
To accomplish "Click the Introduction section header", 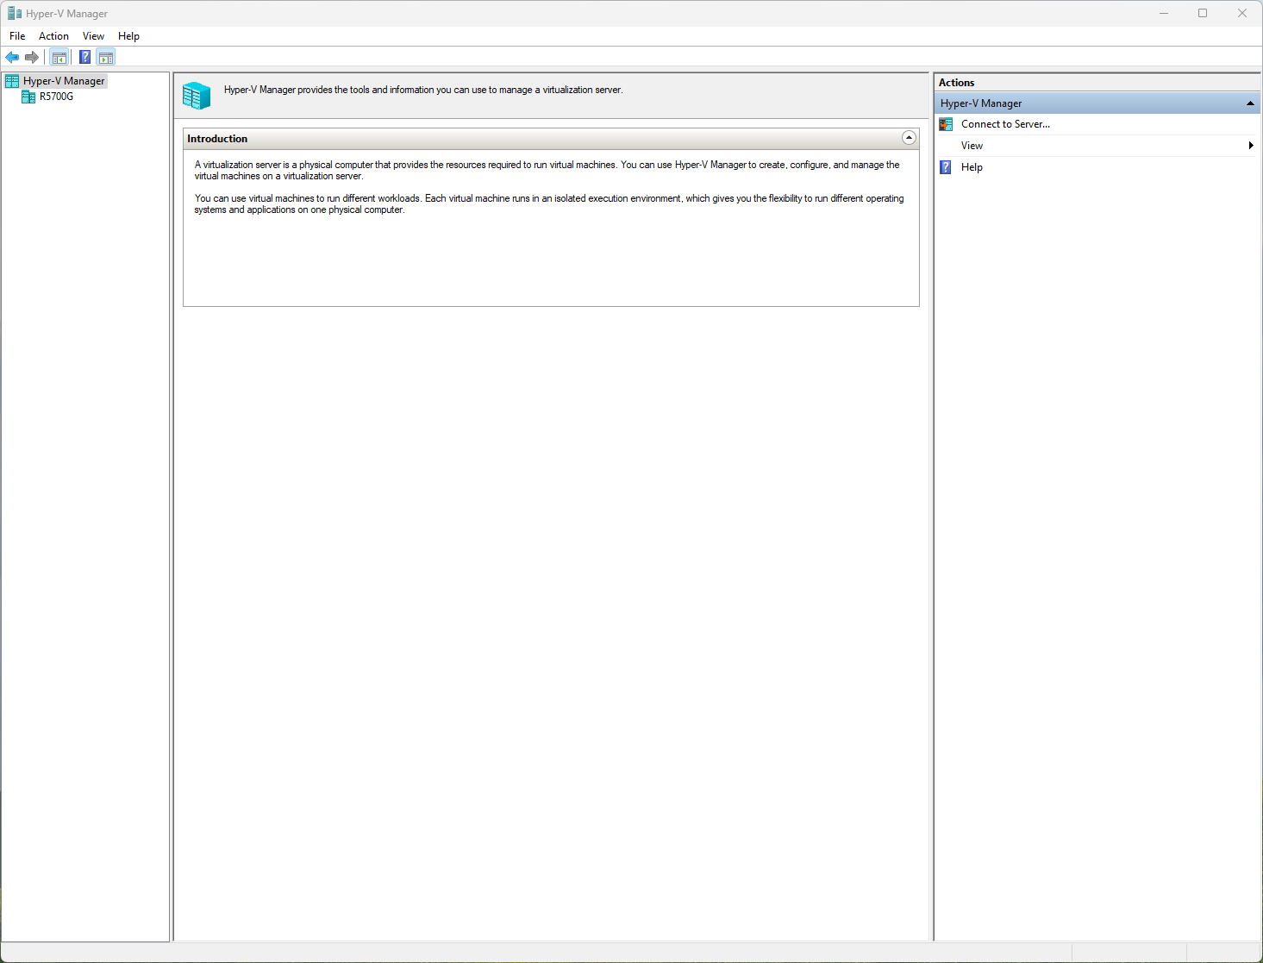I will click(x=551, y=139).
